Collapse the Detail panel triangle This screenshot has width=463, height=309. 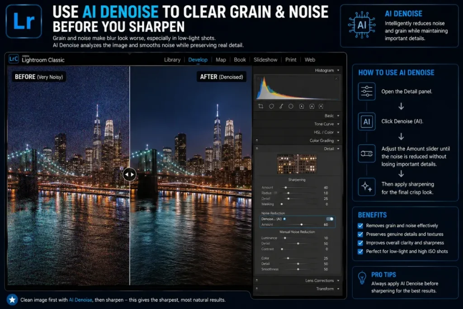click(338, 149)
